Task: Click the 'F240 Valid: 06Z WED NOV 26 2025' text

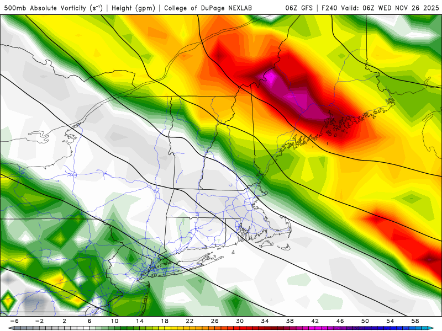Action: 380,8
